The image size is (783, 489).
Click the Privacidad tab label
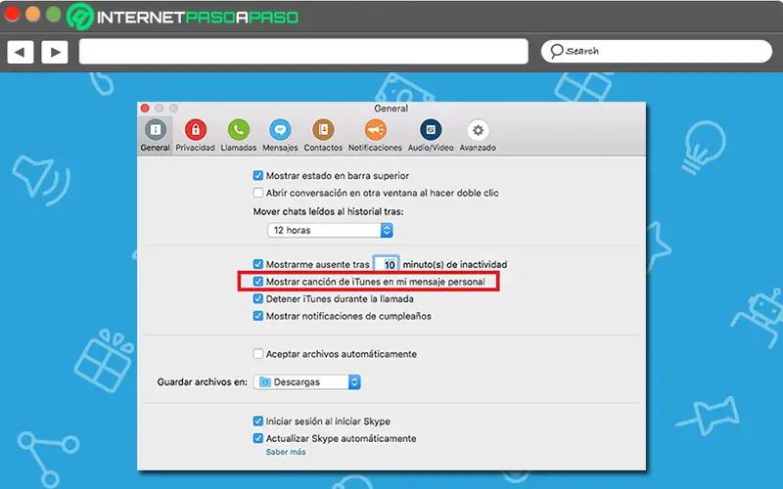click(x=195, y=148)
